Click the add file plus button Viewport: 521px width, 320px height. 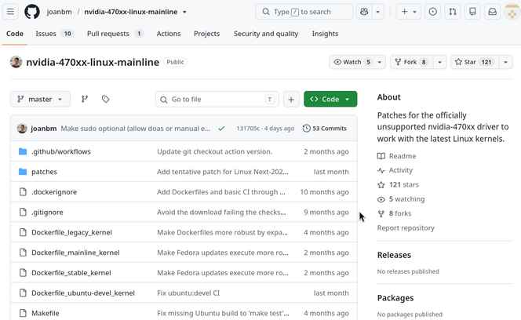291,100
